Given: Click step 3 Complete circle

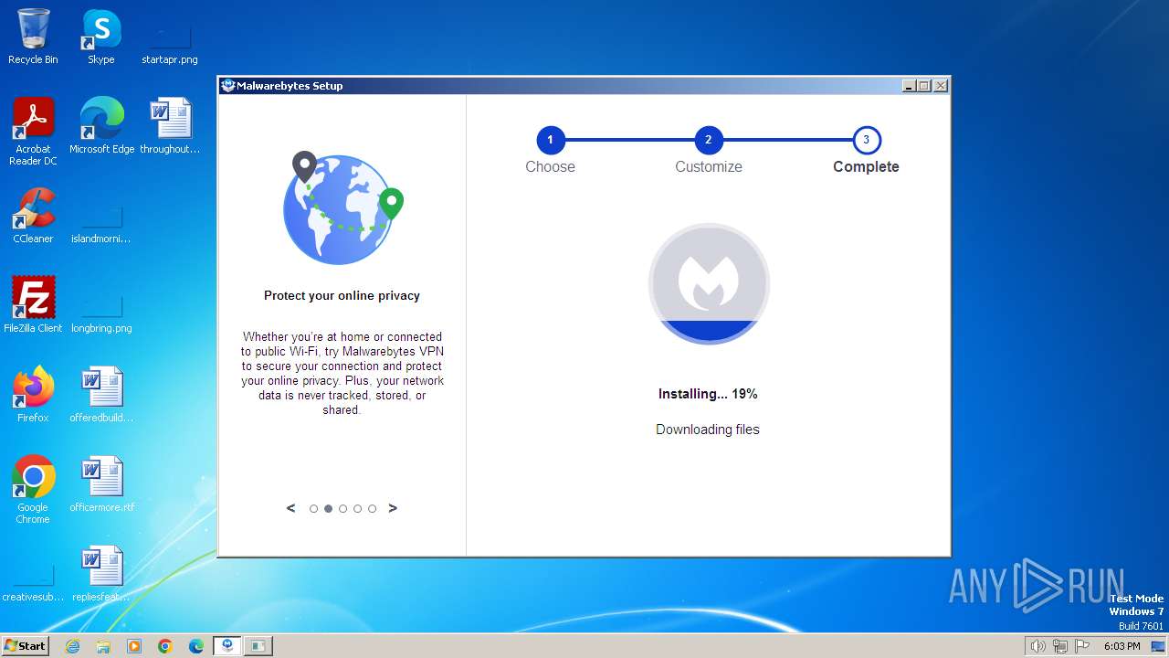Looking at the screenshot, I should 866,140.
